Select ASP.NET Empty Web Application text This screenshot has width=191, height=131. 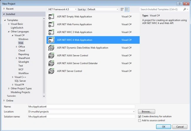(74, 16)
